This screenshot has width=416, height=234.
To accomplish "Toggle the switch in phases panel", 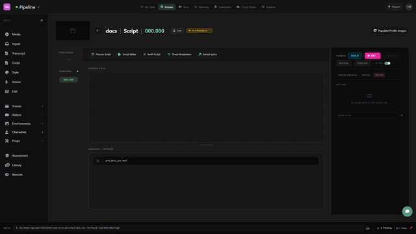I will click(387, 63).
